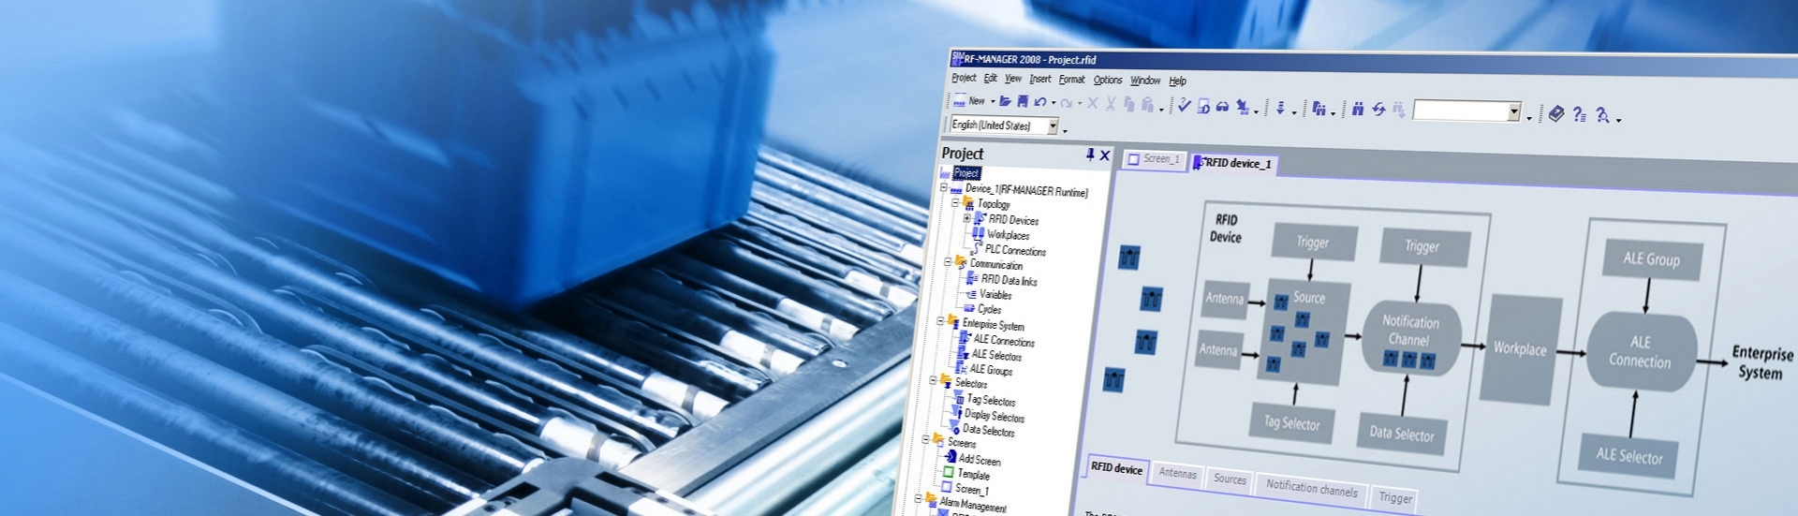
Task: Click the Save project disk icon
Action: click(1023, 101)
